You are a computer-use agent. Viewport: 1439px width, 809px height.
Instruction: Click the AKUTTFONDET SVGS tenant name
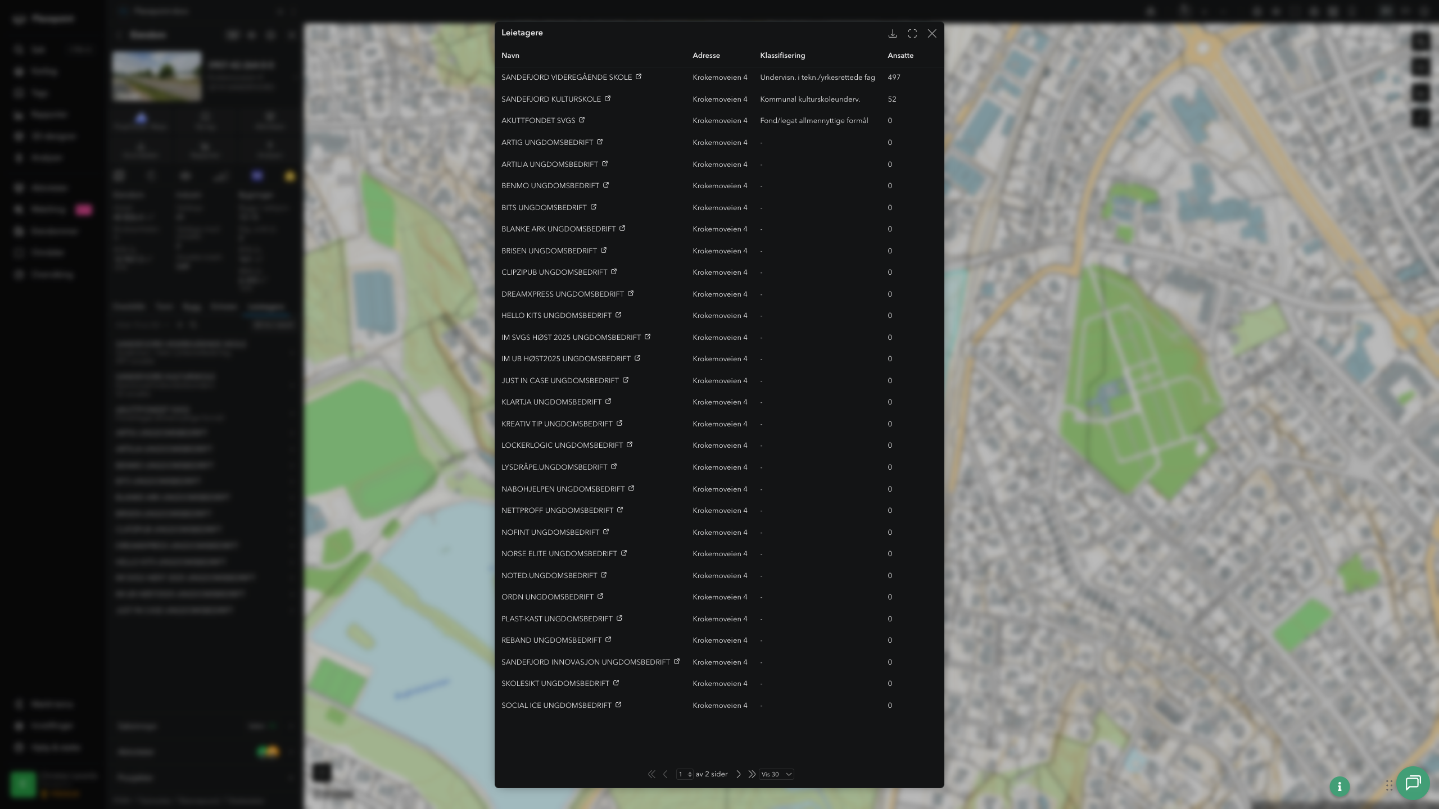538,121
